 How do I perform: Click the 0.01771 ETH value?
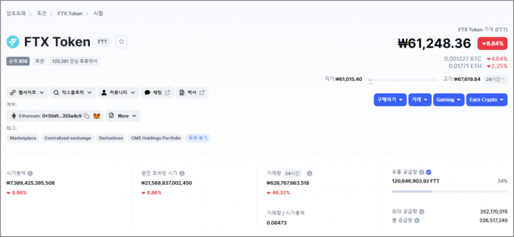465,66
